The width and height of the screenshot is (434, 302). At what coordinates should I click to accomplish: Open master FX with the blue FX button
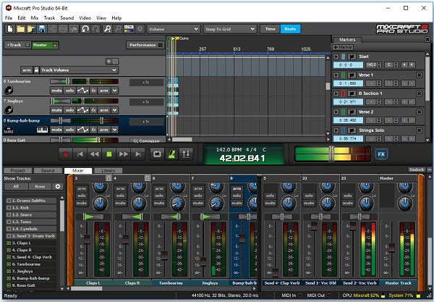point(381,154)
